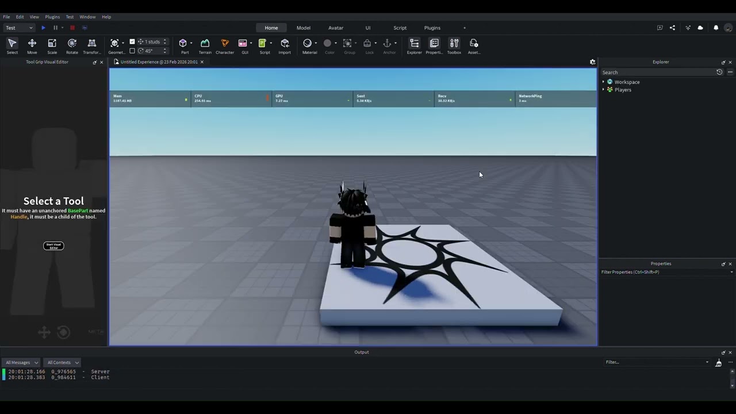
Task: Click the viewport settings gear icon
Action: point(592,62)
